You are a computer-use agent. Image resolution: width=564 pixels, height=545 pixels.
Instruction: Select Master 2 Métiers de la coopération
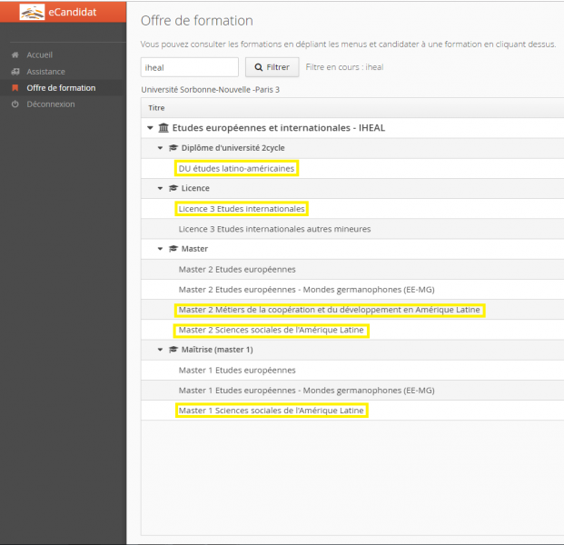click(329, 310)
